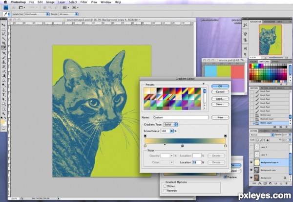
Task: Open the Layer menu
Action: tap(62, 2)
